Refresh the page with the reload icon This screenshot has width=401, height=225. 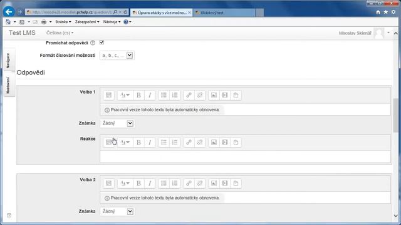coord(125,12)
